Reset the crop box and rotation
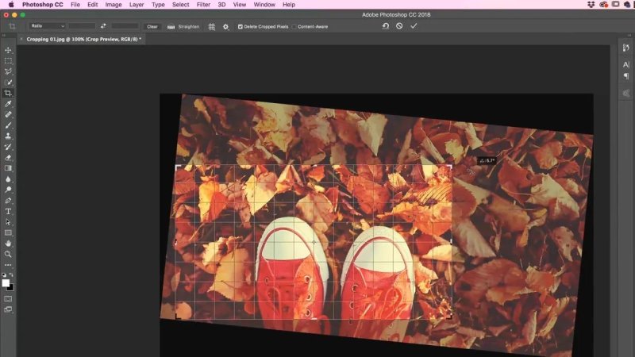 click(x=386, y=26)
